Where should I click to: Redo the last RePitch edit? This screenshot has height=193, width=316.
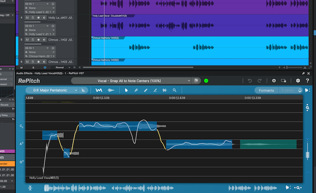click(259, 81)
